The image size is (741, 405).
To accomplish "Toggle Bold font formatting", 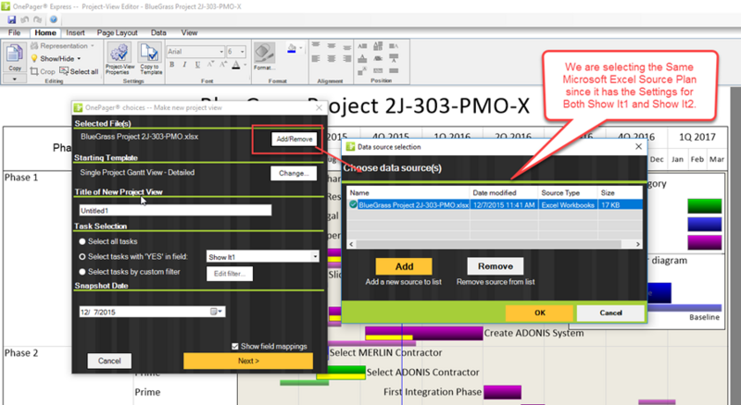I will (x=172, y=65).
